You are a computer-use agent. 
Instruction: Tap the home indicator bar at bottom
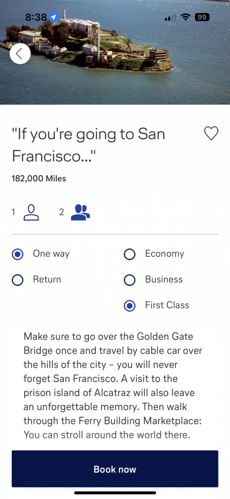click(x=115, y=493)
